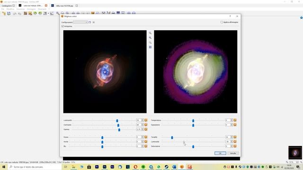Reset the Gamma value
Image resolution: width=303 pixels, height=170 pixels.
click(146, 129)
